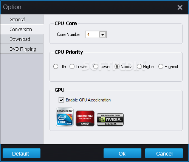Image resolution: width=189 pixels, height=162 pixels.
Task: Switch to the General tab
Action: point(22,19)
